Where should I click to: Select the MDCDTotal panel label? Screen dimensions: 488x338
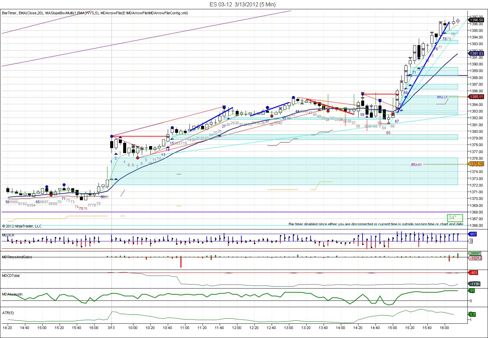tap(11, 276)
